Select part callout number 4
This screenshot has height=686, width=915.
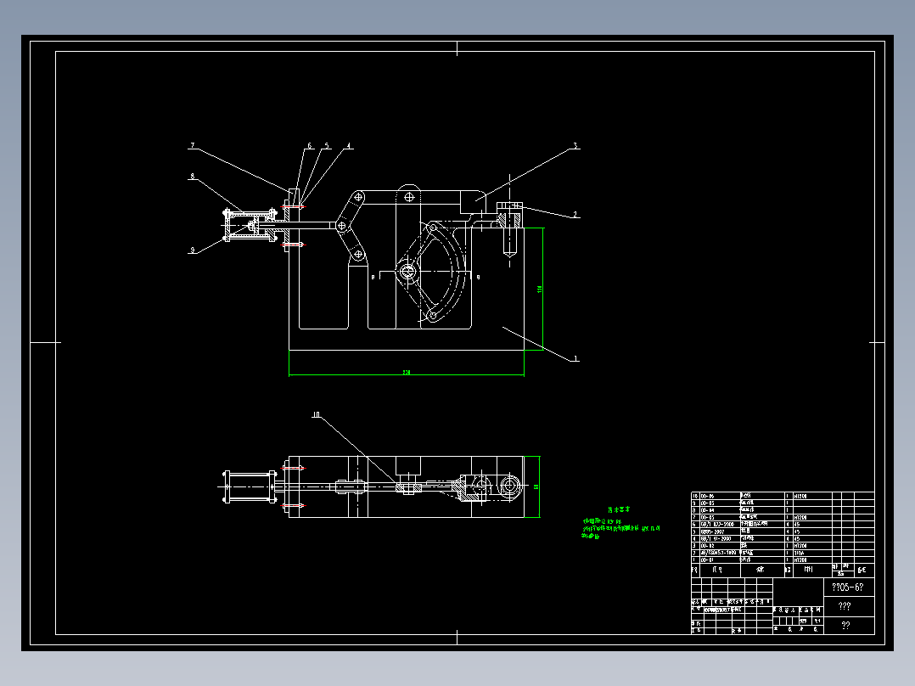pyautogui.click(x=348, y=146)
